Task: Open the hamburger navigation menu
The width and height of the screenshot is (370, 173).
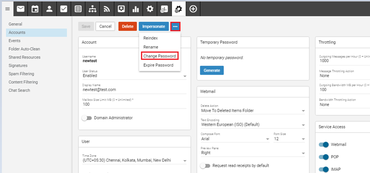Action: click(7, 9)
